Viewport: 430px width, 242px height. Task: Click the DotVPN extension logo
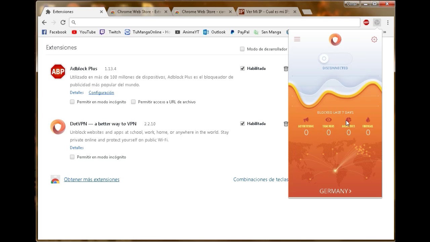pyautogui.click(x=58, y=127)
